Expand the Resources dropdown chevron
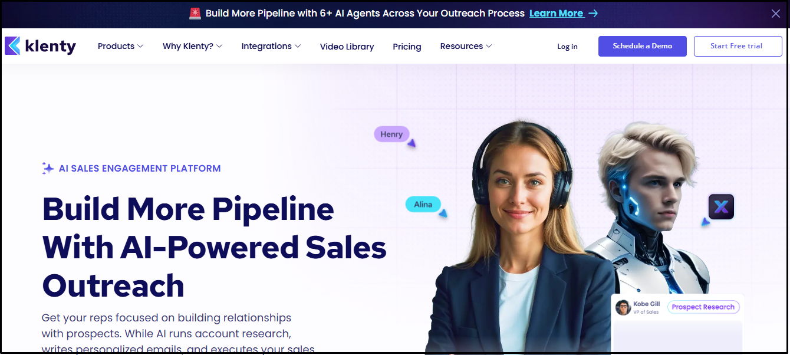Screen dimensions: 790x355 tap(489, 46)
